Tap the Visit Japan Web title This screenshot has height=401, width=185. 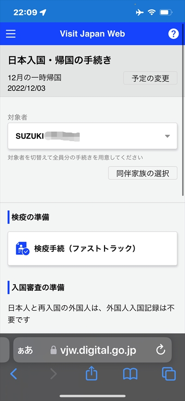pos(92,34)
